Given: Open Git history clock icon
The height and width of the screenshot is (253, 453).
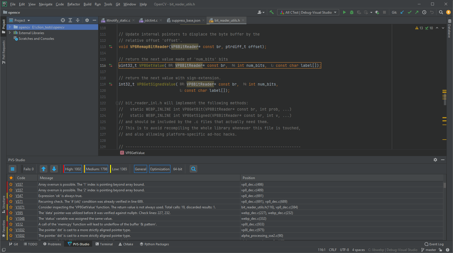Looking at the screenshot, I should (424, 12).
